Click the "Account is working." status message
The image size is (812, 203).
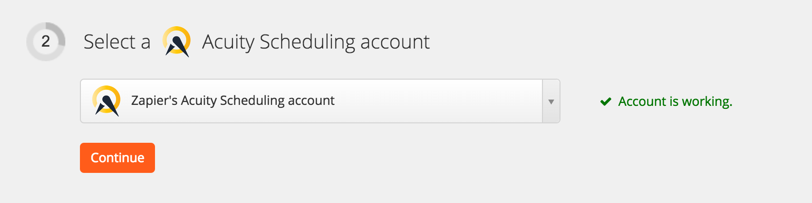click(675, 101)
